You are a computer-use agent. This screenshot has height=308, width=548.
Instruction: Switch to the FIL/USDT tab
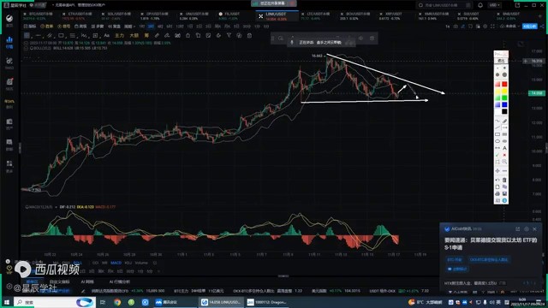(232, 15)
